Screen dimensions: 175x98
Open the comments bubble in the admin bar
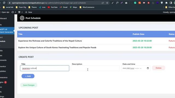[21, 12]
